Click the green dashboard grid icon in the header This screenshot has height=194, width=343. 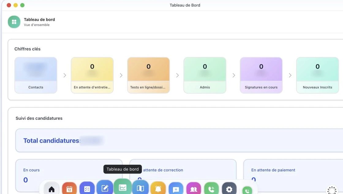[x=14, y=22]
